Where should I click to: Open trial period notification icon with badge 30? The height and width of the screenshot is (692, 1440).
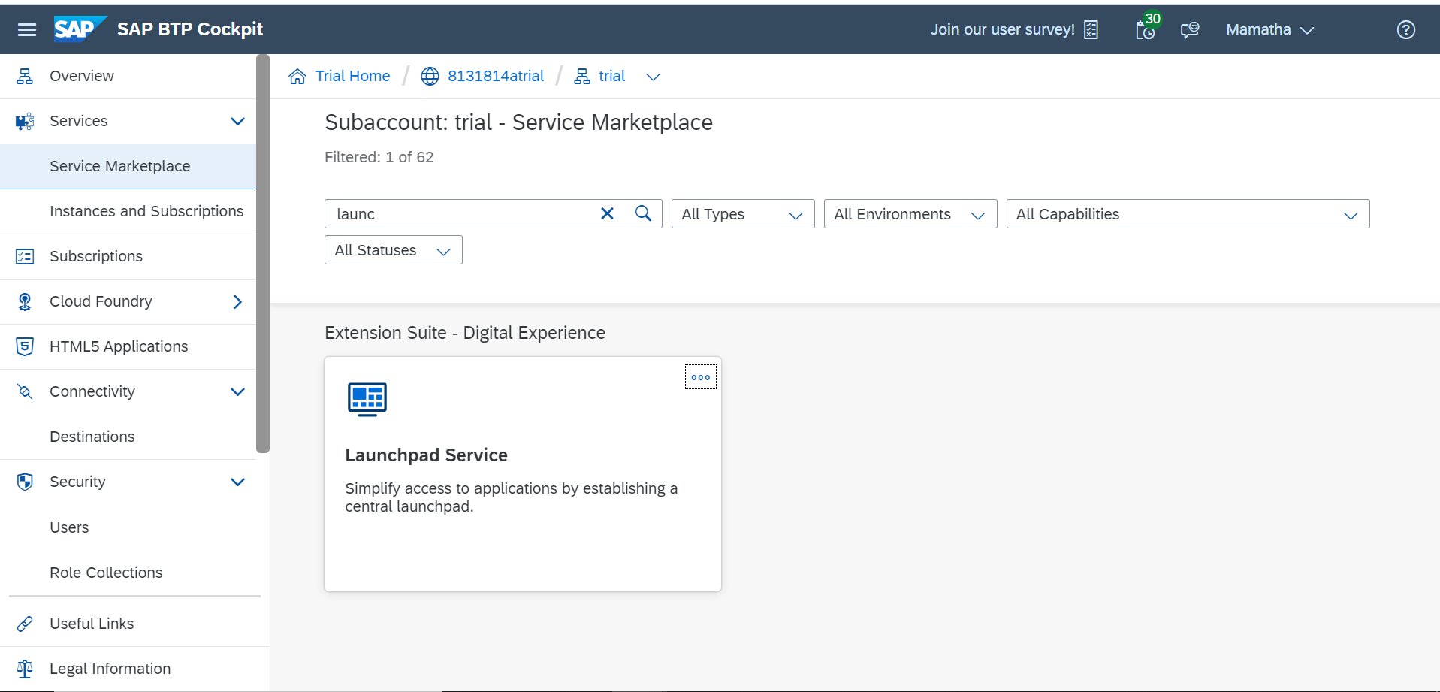click(1146, 29)
